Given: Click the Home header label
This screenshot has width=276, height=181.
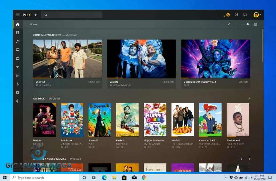Looking at the screenshot, I should [x=33, y=24].
